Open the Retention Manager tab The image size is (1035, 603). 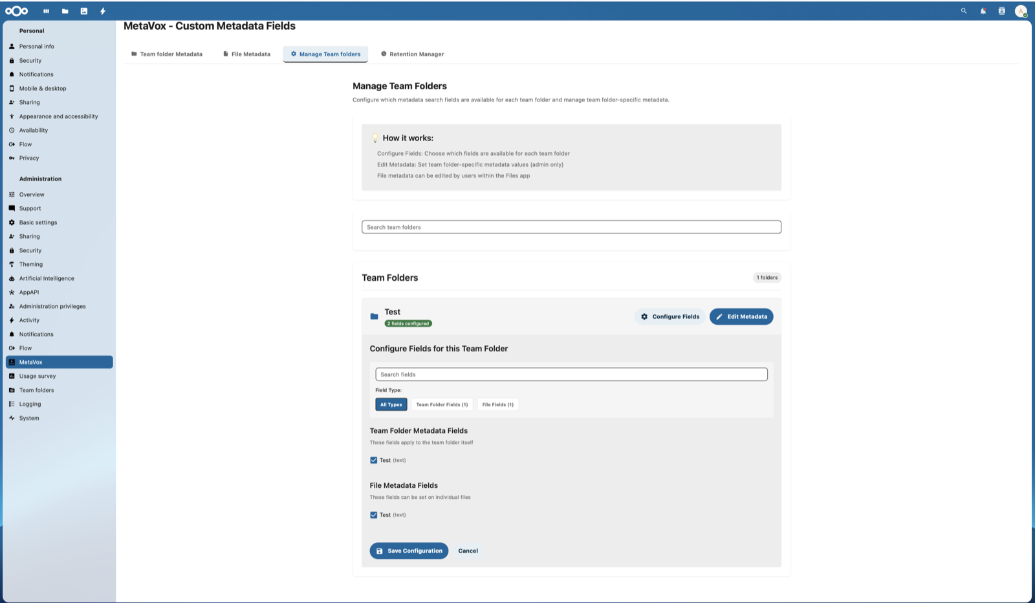[x=413, y=54]
